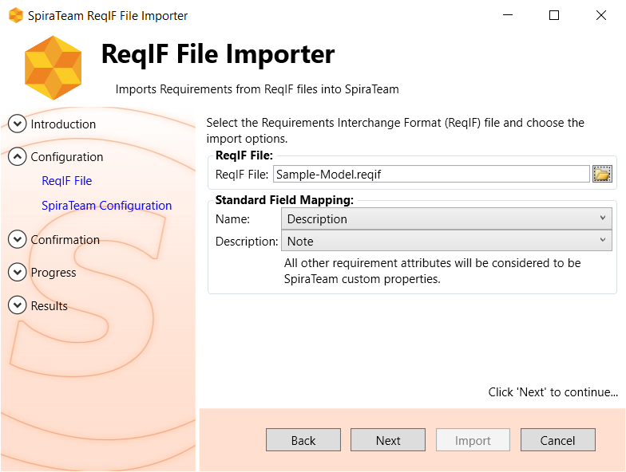Viewport: 626px width, 472px height.
Task: Go to SpiraTeam Configuration step
Action: pos(106,206)
